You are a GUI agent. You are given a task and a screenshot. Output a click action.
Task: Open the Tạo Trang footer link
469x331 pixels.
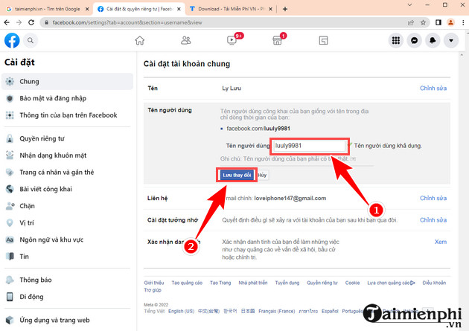220,283
